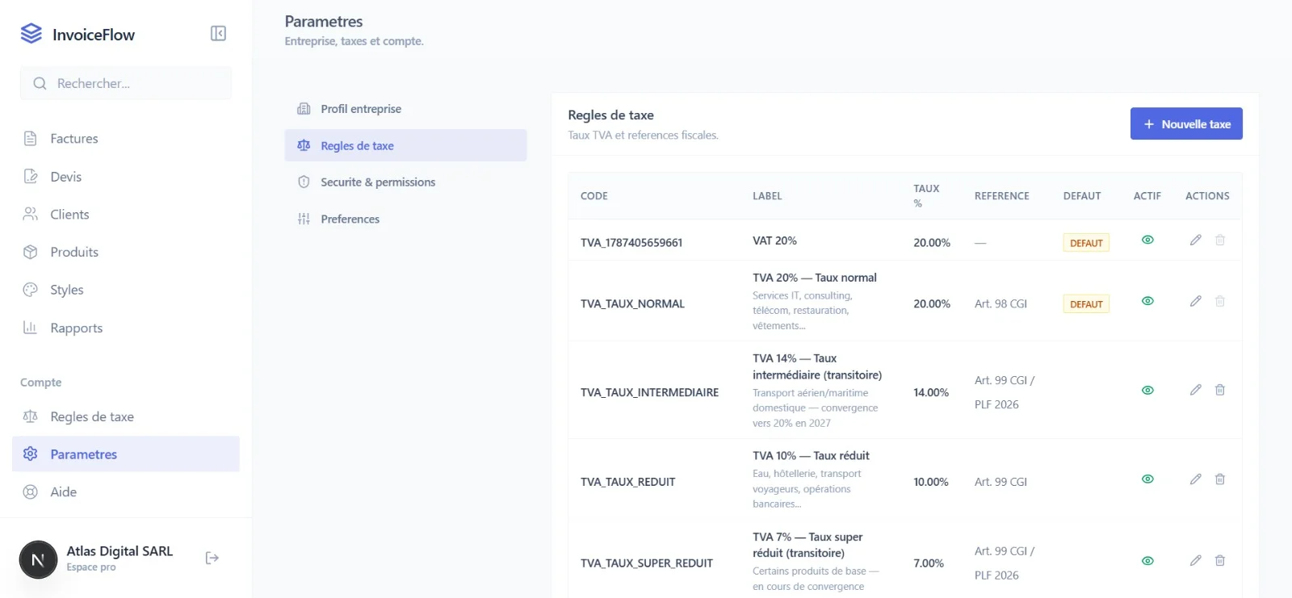Open Securite & permissions settings tab
This screenshot has width=1292, height=598.
tap(405, 182)
